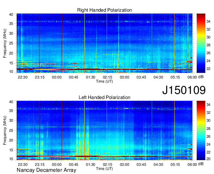The image size is (214, 174).
Task: Click 40 frequency tick of Right Handed plot
Action: 11,14
